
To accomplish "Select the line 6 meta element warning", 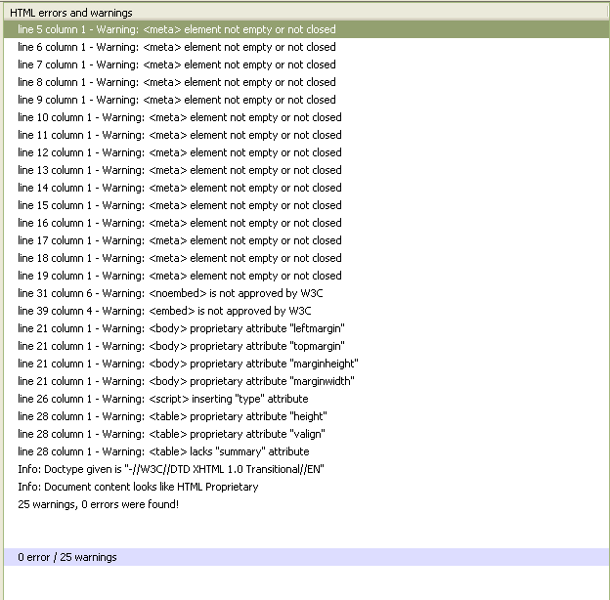I will coord(306,47).
